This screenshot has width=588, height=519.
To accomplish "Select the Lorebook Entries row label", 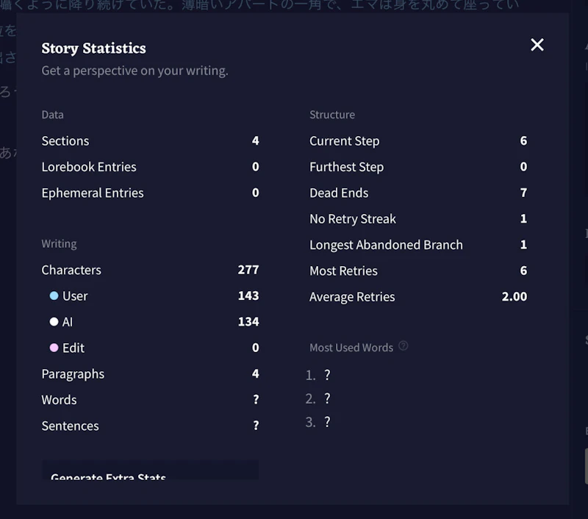I will point(89,167).
